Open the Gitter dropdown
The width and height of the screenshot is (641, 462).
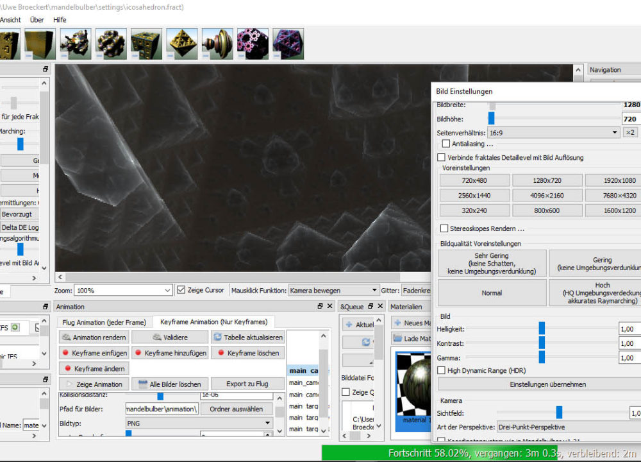point(416,290)
